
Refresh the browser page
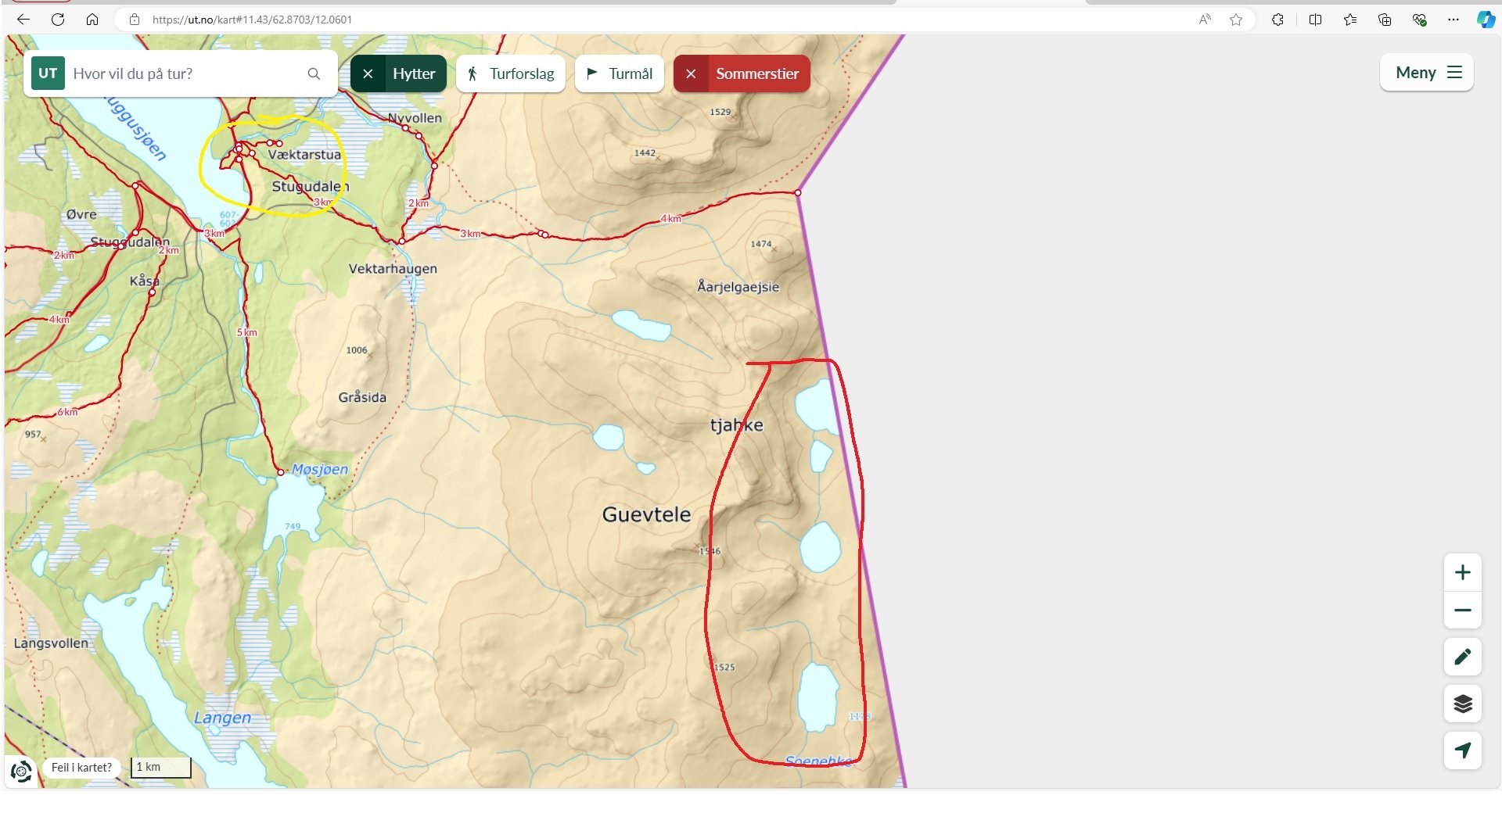tap(58, 20)
